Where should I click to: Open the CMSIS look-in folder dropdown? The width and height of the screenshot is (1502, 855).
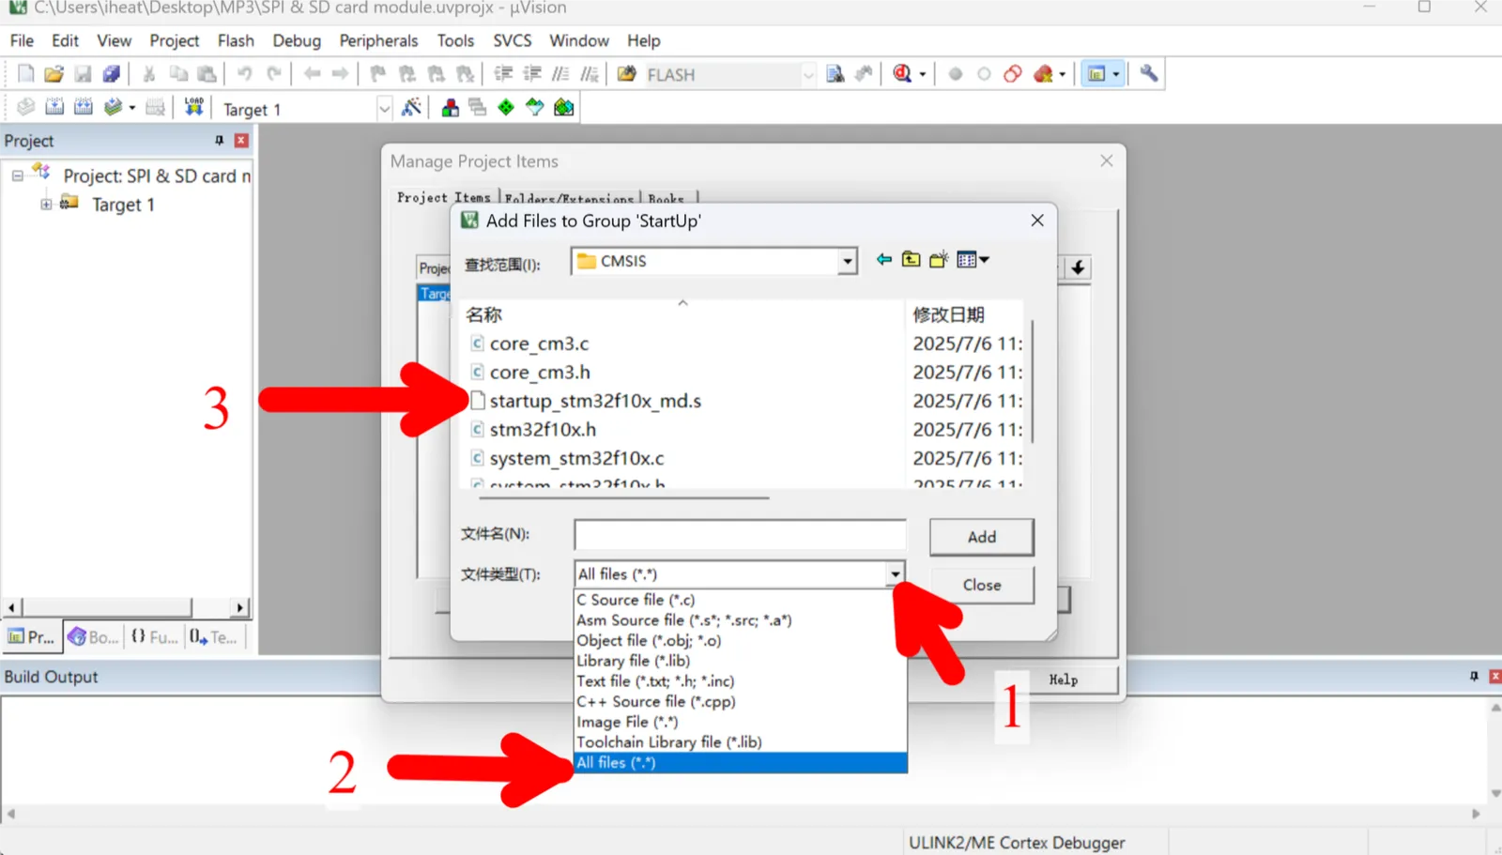(847, 261)
